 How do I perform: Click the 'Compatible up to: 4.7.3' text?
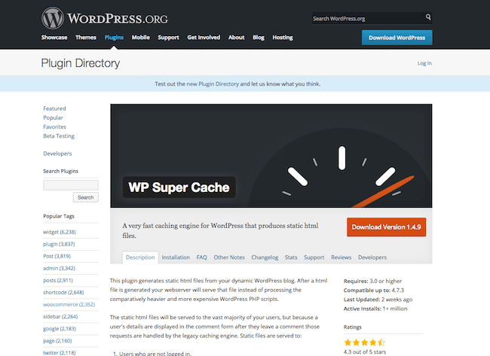[374, 291]
